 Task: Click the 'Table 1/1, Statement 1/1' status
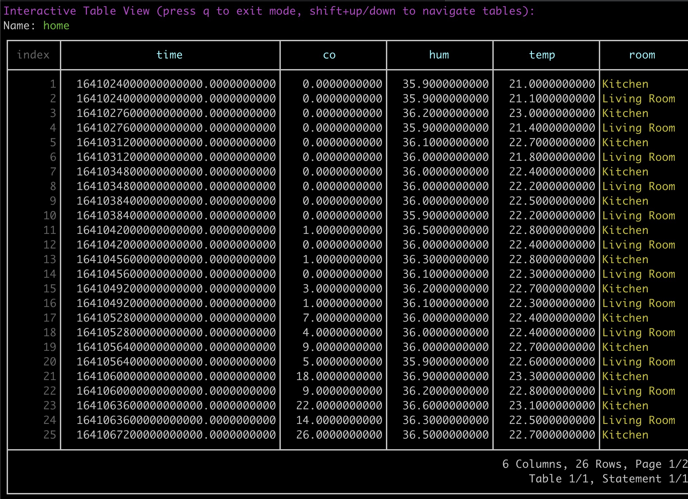(608, 478)
